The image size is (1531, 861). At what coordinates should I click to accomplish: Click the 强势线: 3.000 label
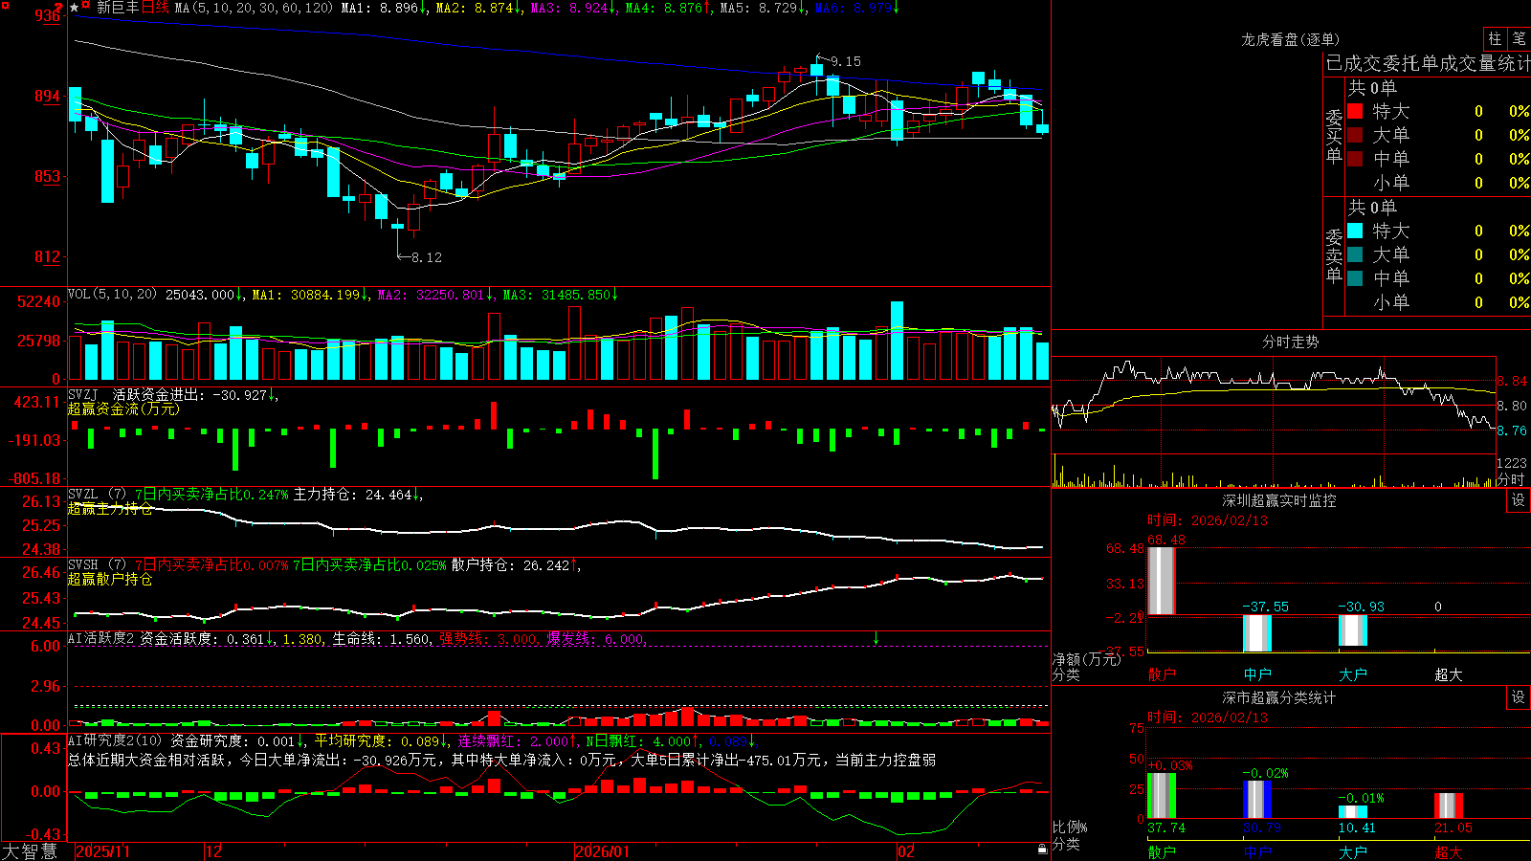491,638
